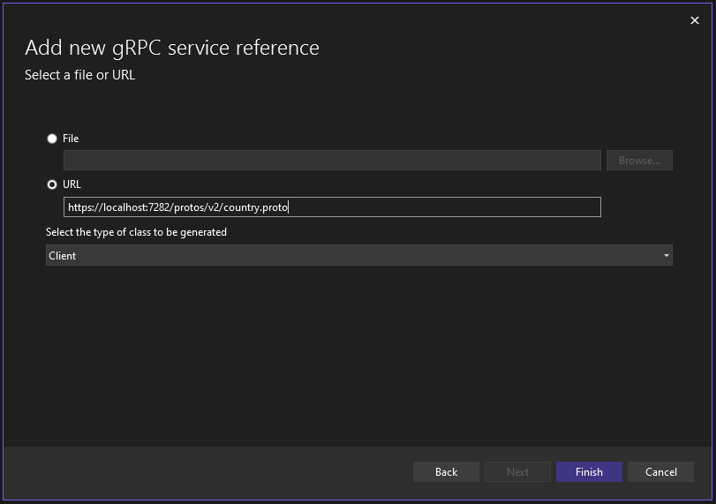The image size is (716, 504).
Task: Focus the URL text input box
Action: click(x=441, y=207)
